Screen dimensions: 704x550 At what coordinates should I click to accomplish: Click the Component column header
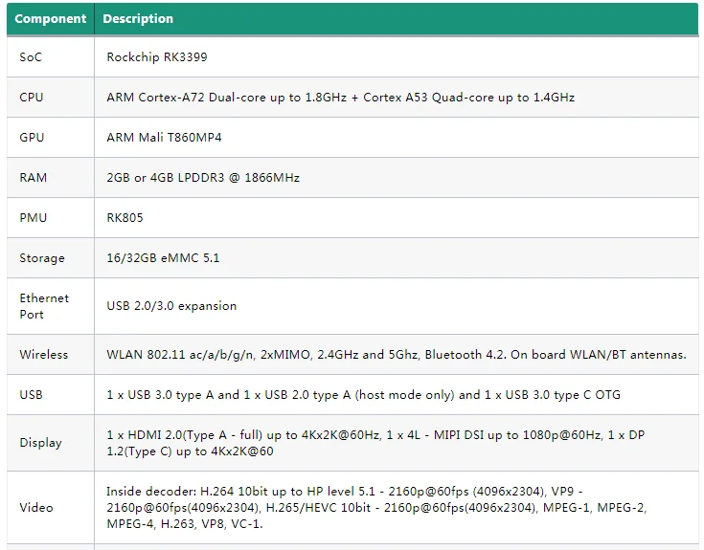point(50,19)
